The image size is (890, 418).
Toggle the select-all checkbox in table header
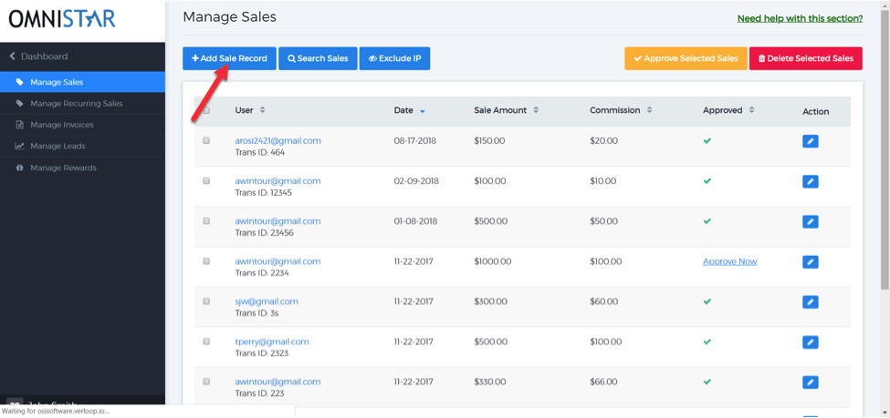pos(206,110)
